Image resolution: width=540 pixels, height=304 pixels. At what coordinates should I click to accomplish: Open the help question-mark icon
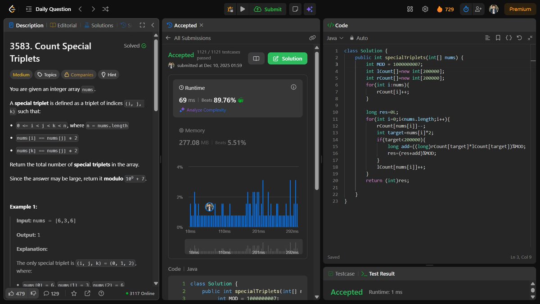101,294
